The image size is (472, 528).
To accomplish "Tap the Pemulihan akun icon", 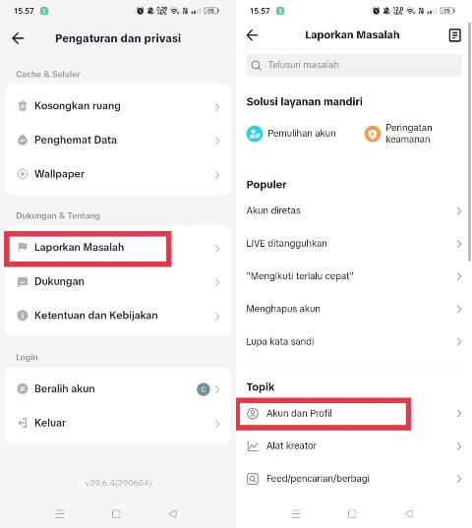I will click(255, 134).
